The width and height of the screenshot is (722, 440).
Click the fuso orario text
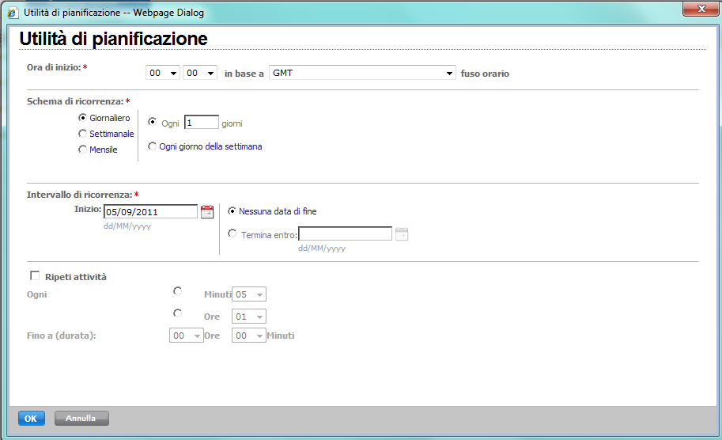pos(485,74)
